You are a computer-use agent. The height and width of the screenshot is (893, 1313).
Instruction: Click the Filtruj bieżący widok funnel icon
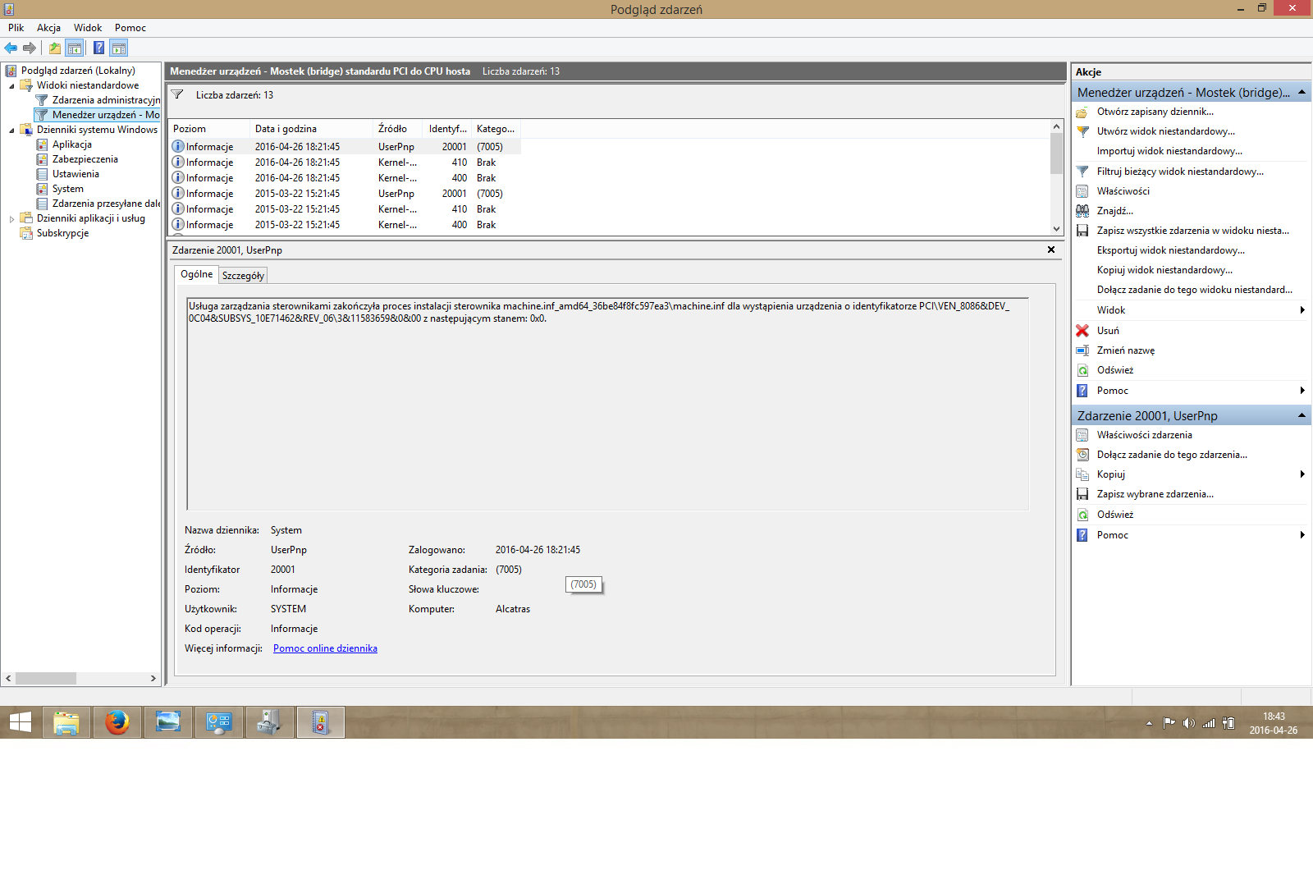(1082, 172)
